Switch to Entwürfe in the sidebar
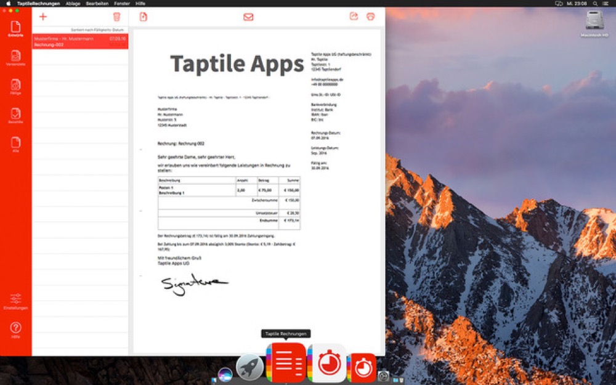 pos(15,30)
